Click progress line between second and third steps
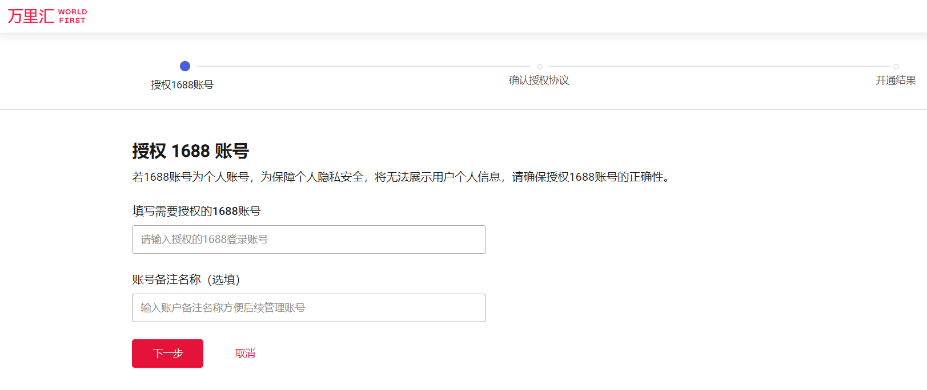 [718, 66]
